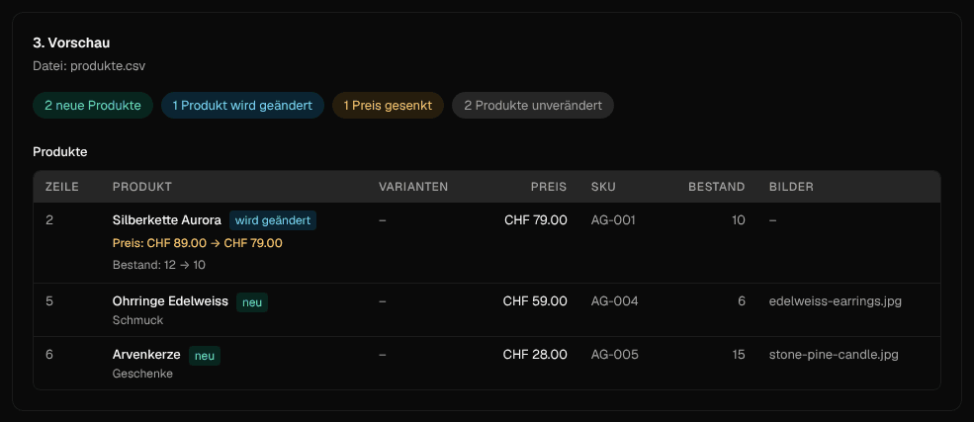Open stone-pine-candle.jpg image filename
974x422 pixels.
834,355
